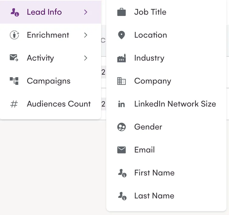Screen dimensions: 229x215
Task: Click the Enrichment person icon
Action: pyautogui.click(x=14, y=35)
